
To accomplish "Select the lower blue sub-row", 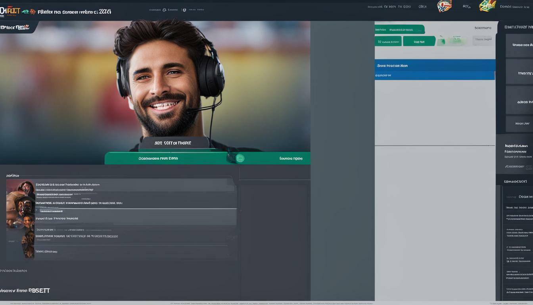I will [x=435, y=75].
